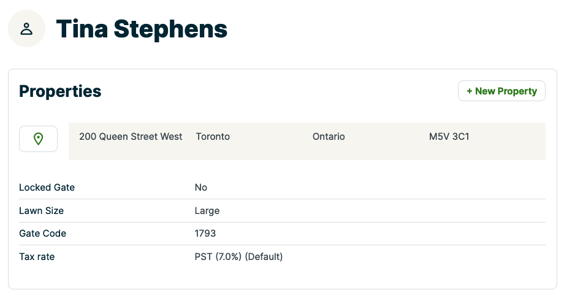The width and height of the screenshot is (564, 298).
Task: Click the Tina Stephens client name heading
Action: 142,29
